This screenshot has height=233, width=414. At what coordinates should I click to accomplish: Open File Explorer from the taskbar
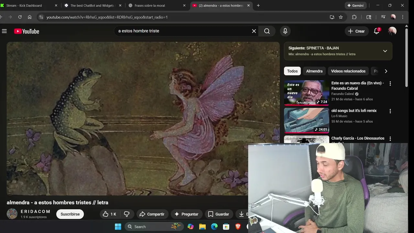(202, 227)
